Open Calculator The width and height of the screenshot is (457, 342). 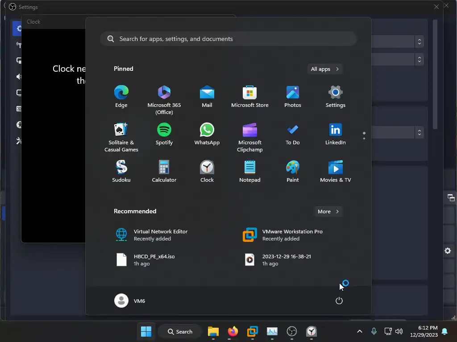164,171
